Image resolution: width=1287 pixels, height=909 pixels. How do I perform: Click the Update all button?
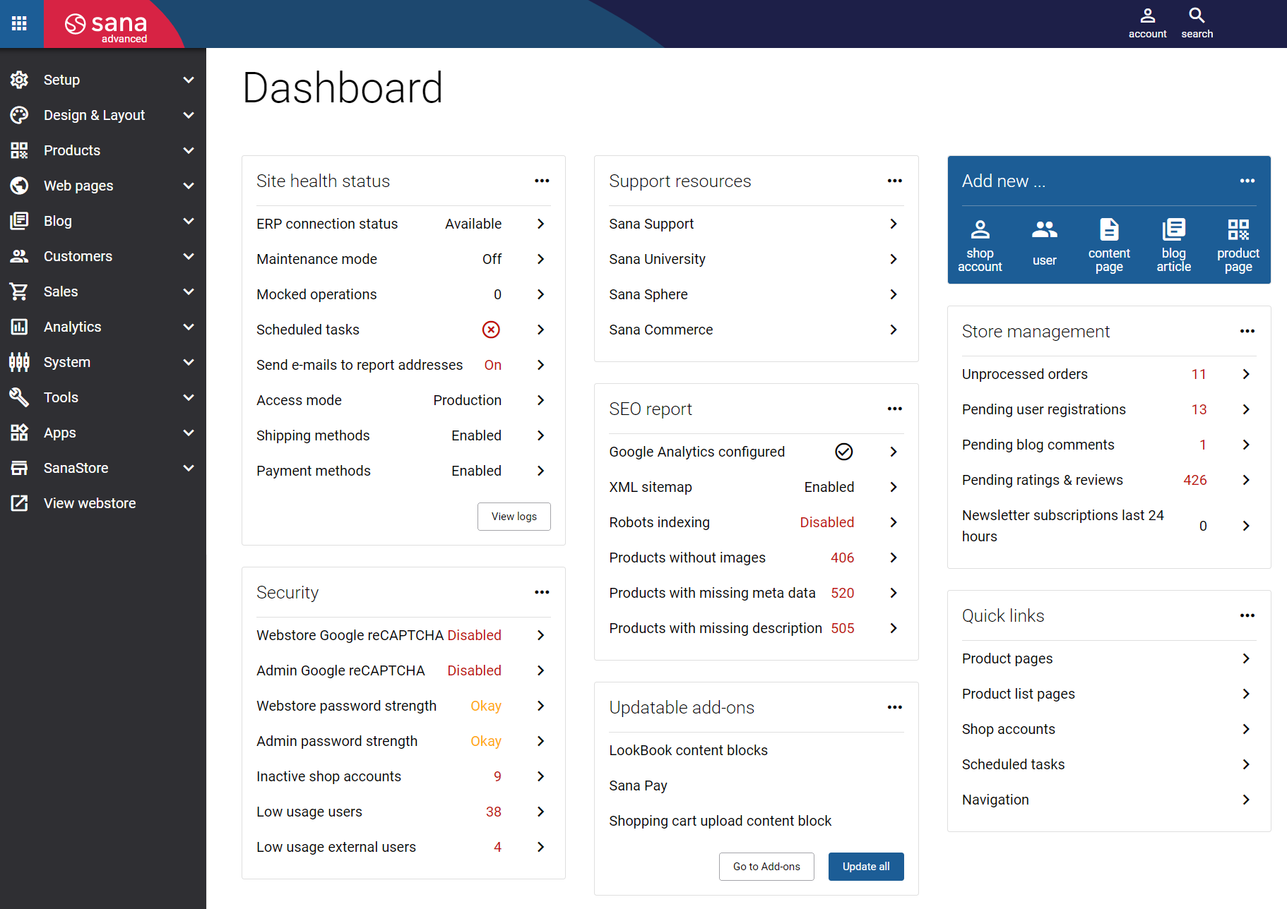point(866,867)
